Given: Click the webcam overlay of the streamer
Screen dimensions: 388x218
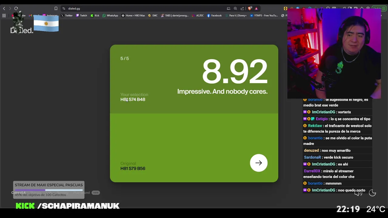Looking at the screenshot, I should click(334, 53).
